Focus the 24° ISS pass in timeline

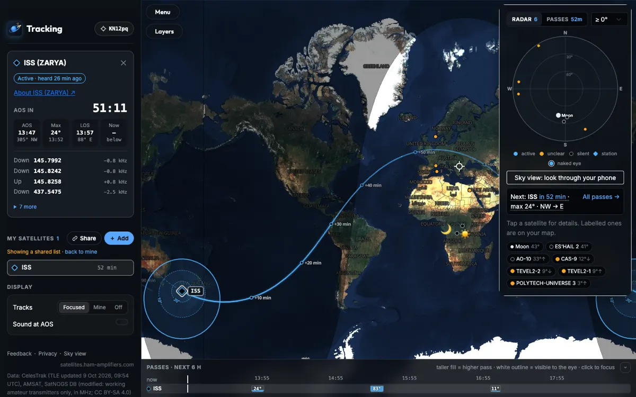[258, 389]
